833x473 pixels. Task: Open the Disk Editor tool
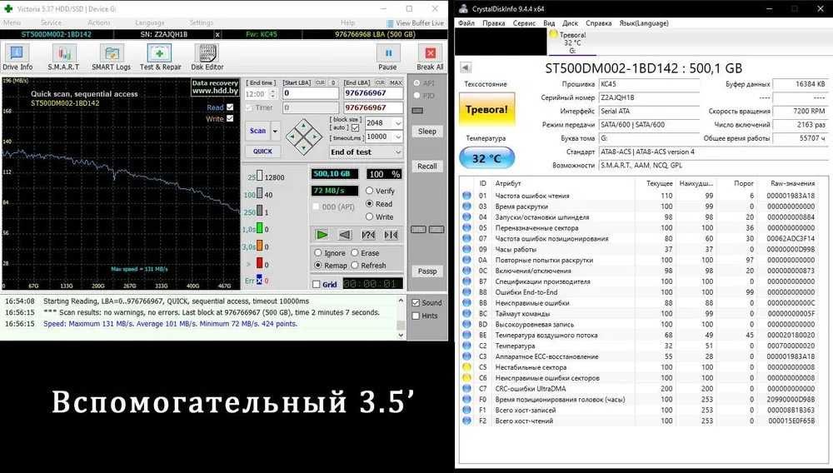coord(207,57)
